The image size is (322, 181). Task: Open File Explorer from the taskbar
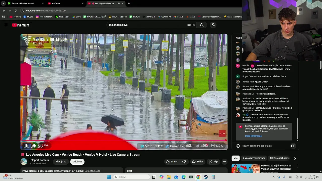pos(169,177)
